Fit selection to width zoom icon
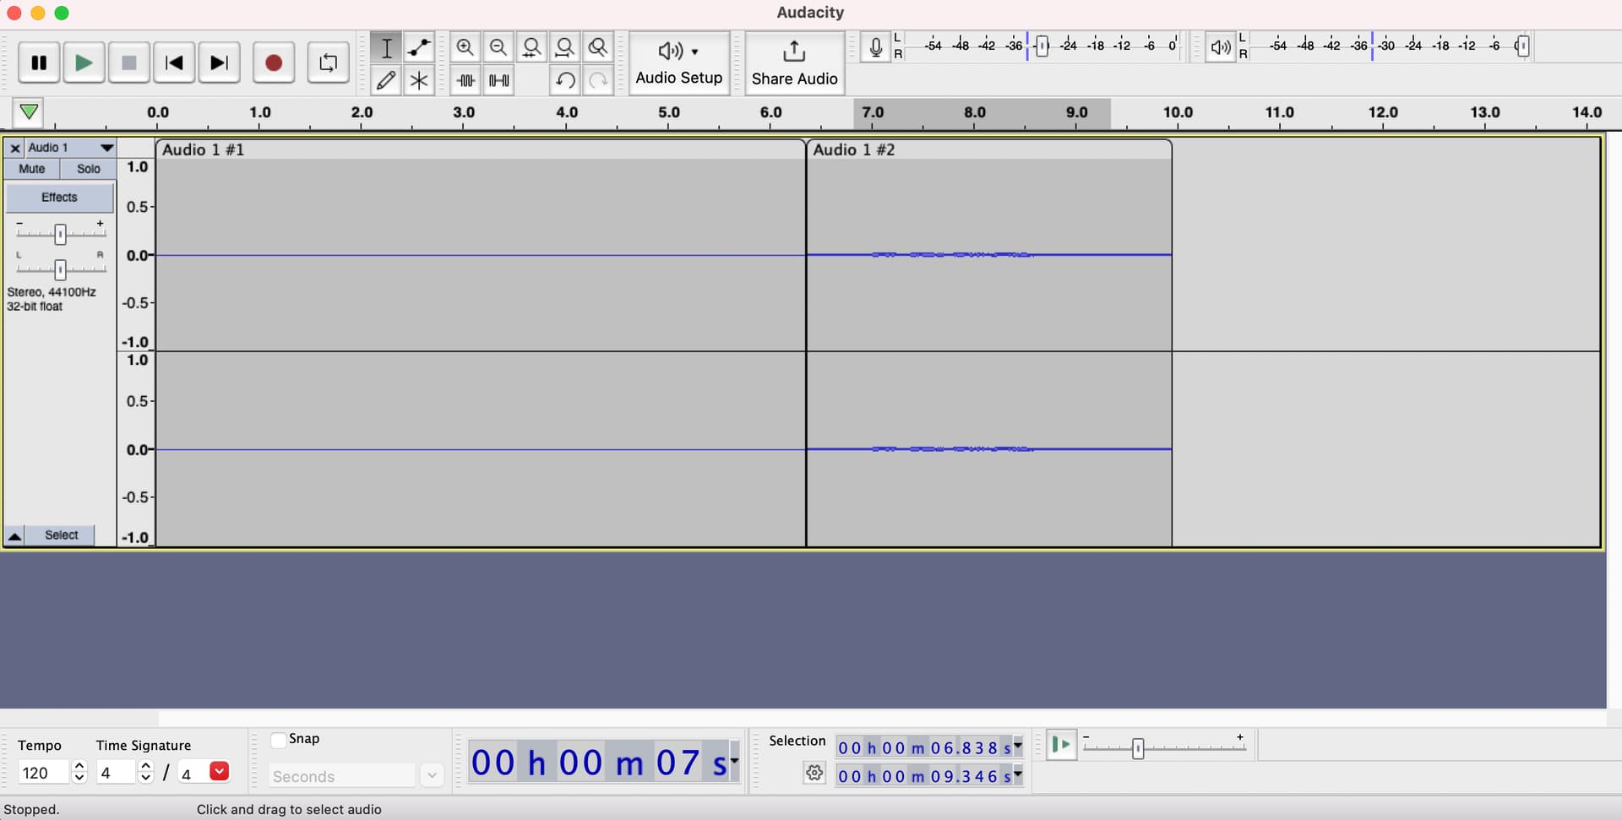Viewport: 1622px width, 820px height. pyautogui.click(x=531, y=47)
